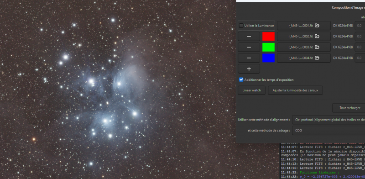Screen dimensions: 365x179
Task: Click the 0.0 offset field in green row
Action: [x=360, y=47]
